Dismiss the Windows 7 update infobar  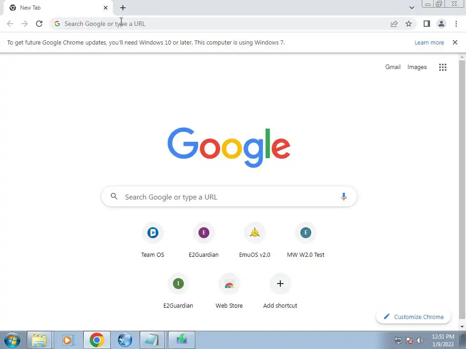(455, 42)
